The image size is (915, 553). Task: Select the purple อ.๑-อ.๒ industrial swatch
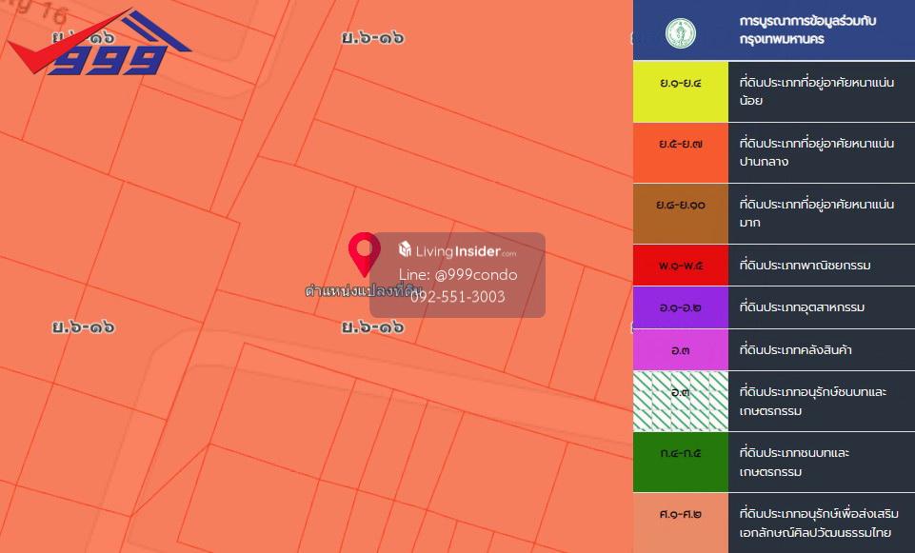(x=680, y=307)
